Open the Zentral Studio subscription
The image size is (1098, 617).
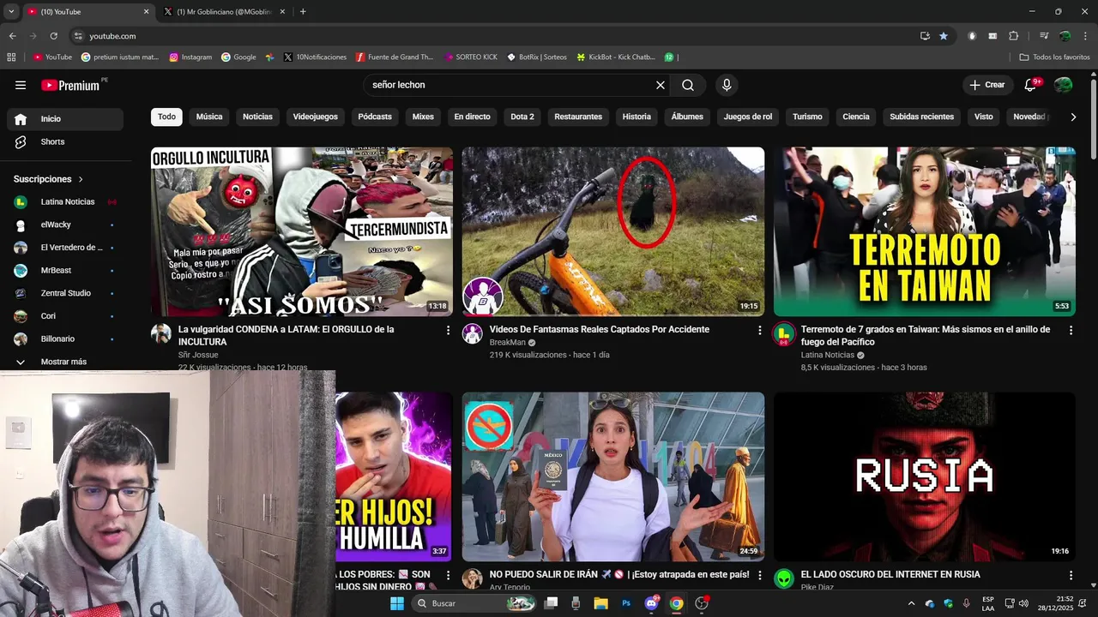[65, 293]
